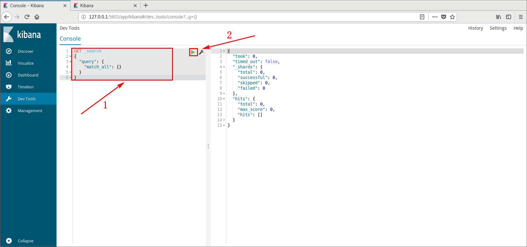
Task: Click the "skipped" line in the response
Action: coord(254,83)
